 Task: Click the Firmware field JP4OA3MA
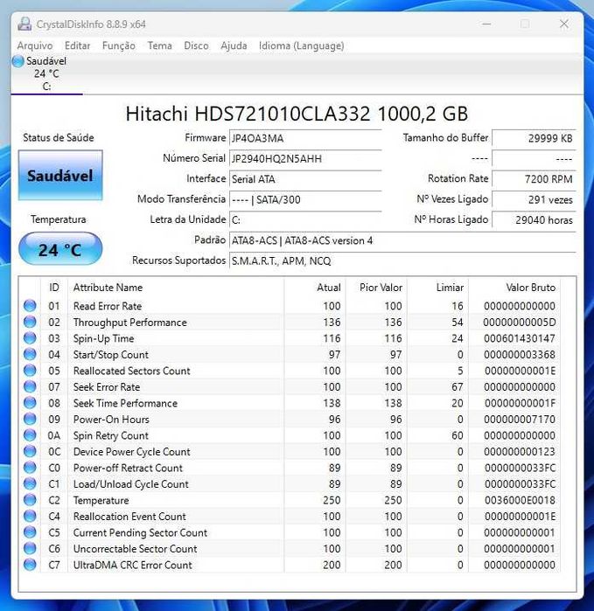(305, 138)
